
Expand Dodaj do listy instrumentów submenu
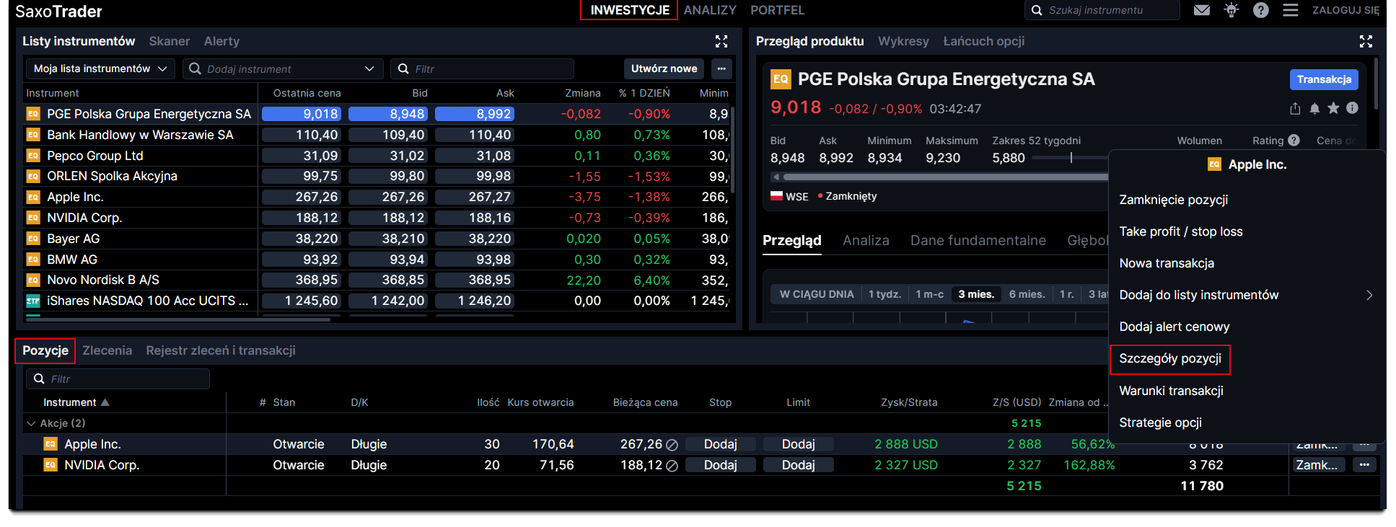click(x=1369, y=295)
